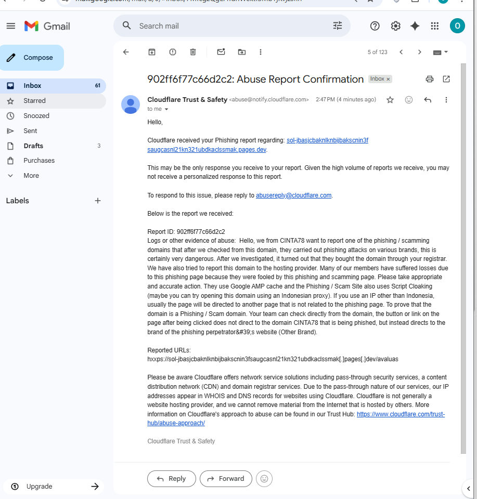Print this email
477x499 pixels.
tap(430, 79)
